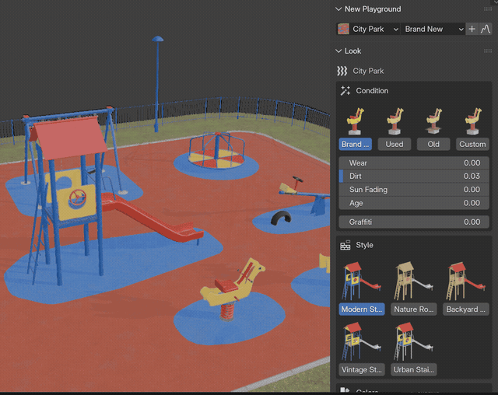Select the red roof of play tower
The image size is (498, 395).
[x=70, y=137]
